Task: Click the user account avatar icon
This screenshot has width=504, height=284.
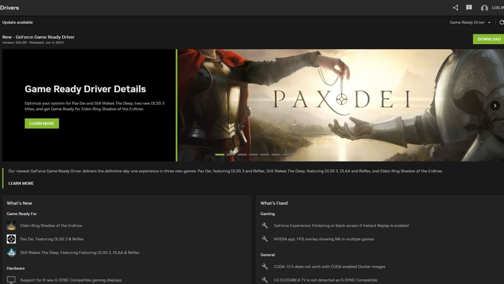Action: coord(484,8)
